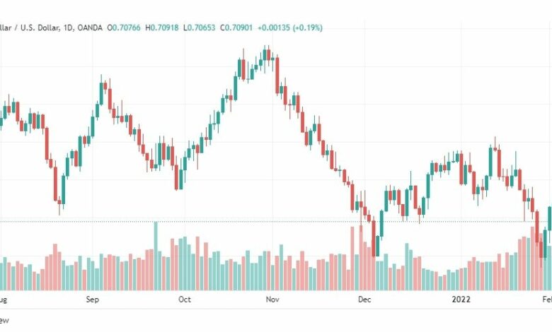Select the Dec label on time axis

pyautogui.click(x=364, y=300)
